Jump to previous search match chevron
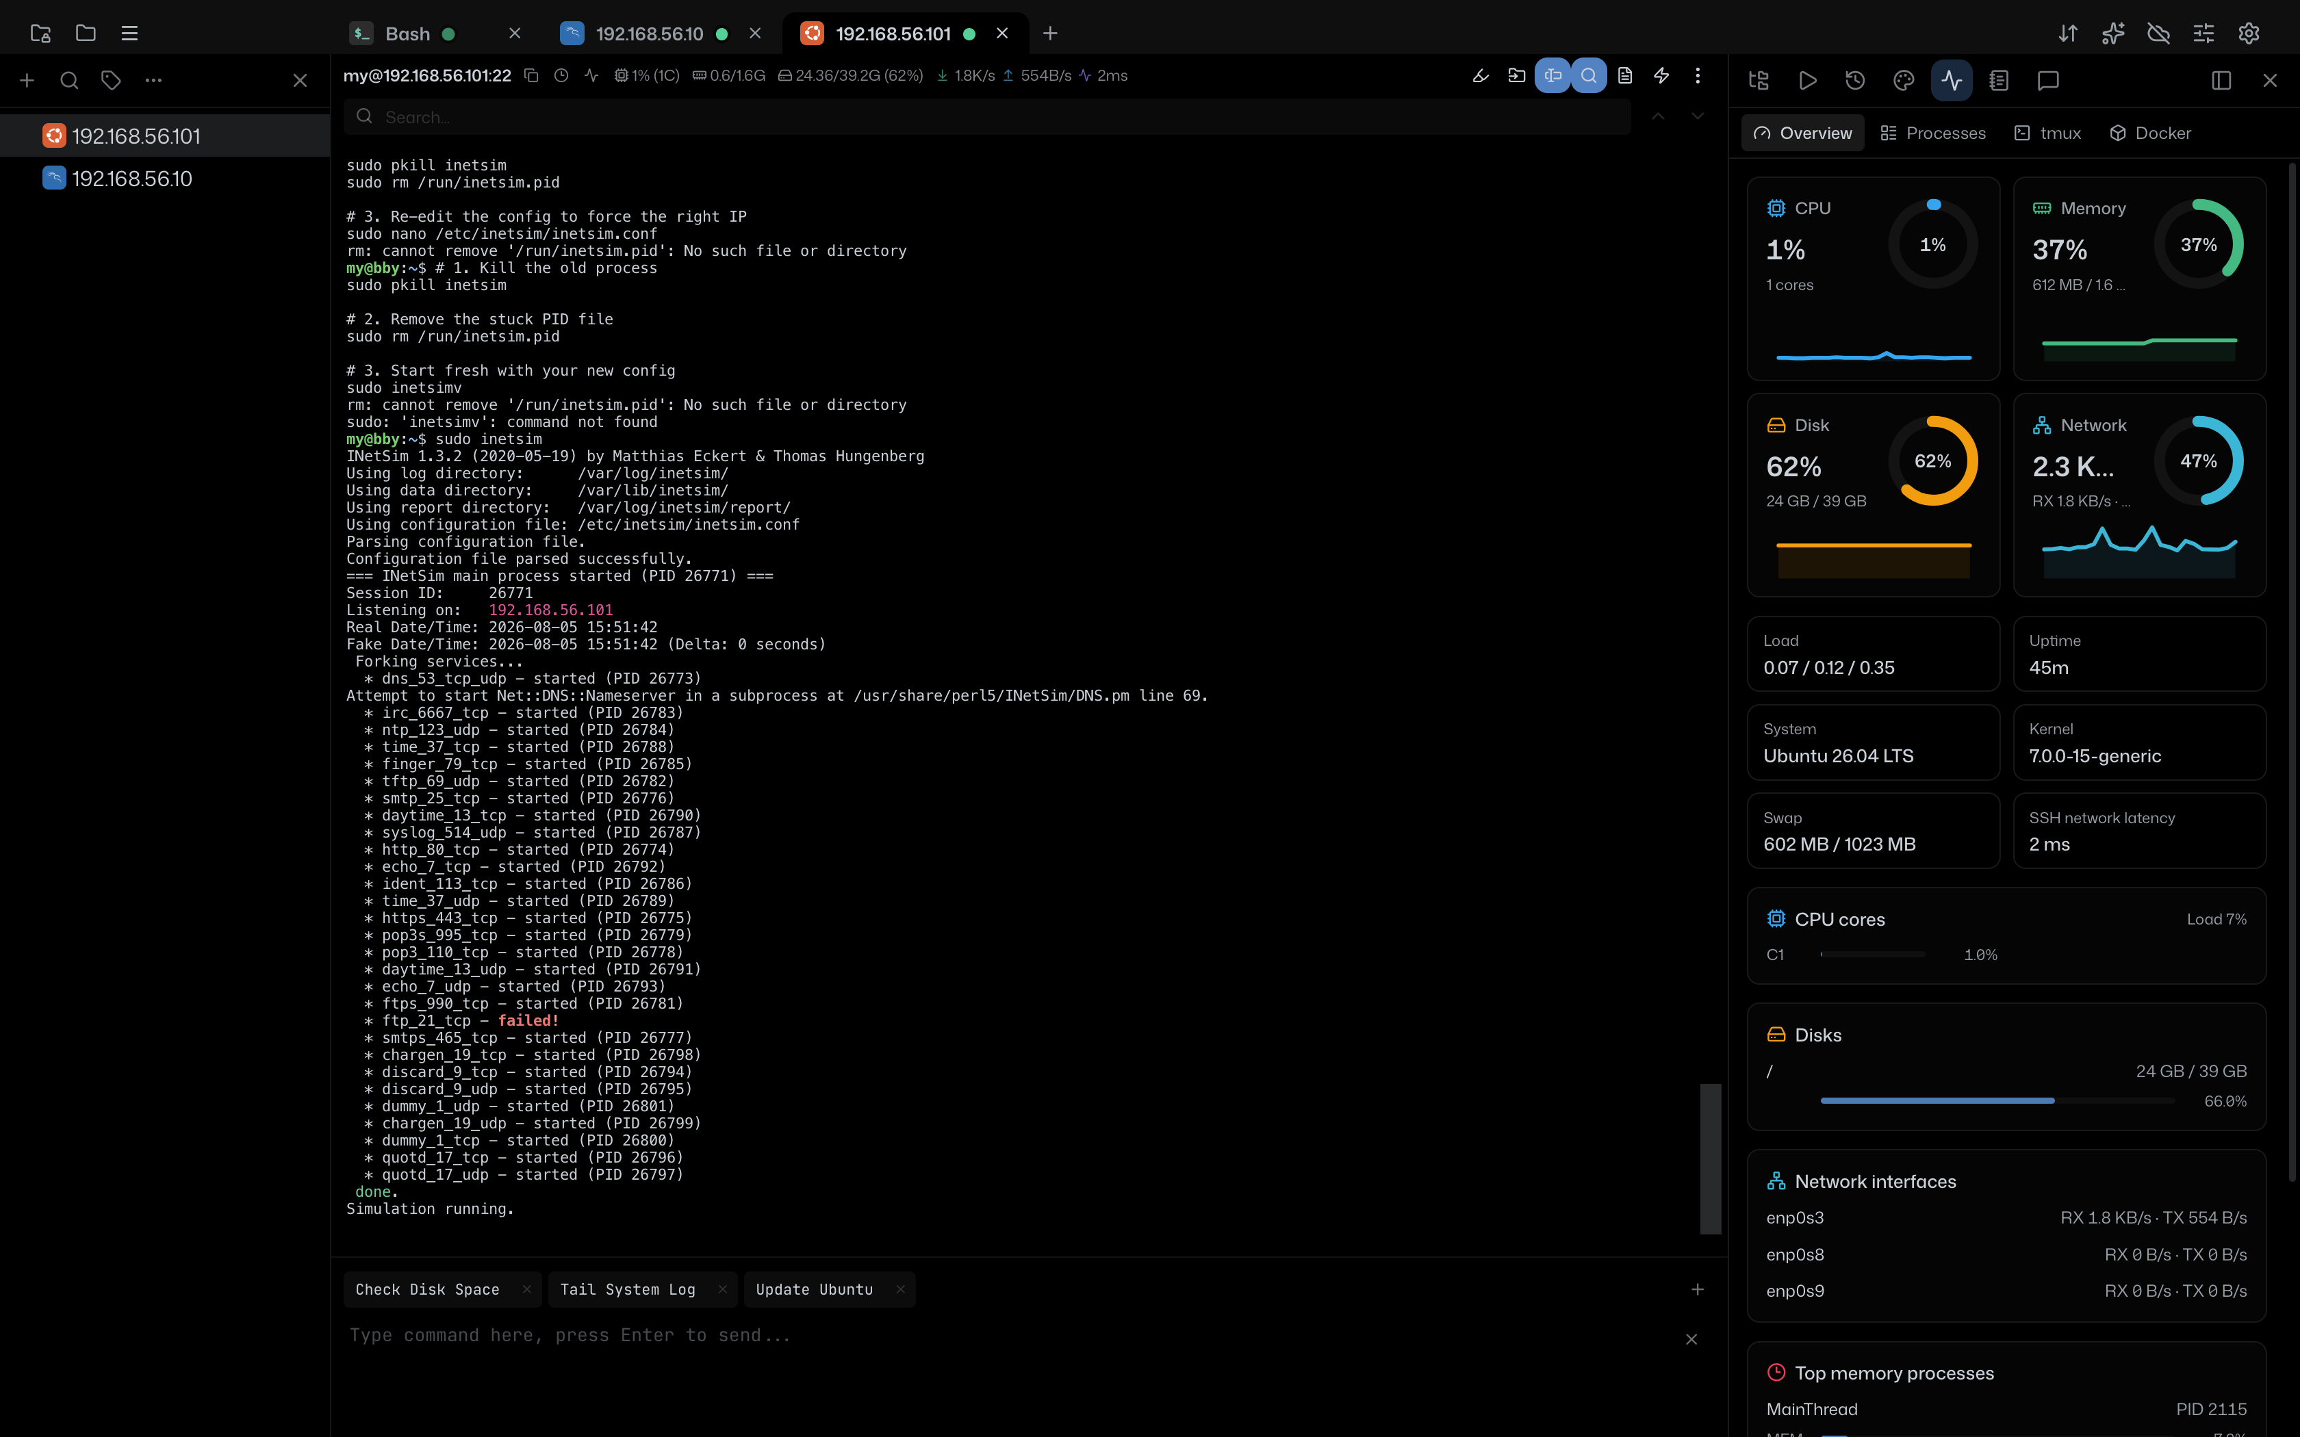 pos(1657,116)
